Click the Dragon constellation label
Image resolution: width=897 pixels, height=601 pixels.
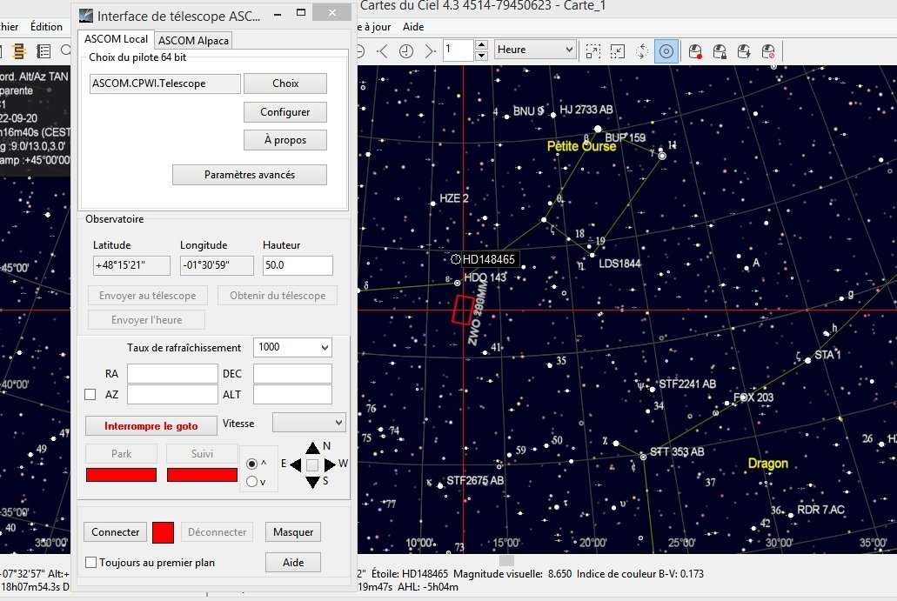[x=767, y=464]
